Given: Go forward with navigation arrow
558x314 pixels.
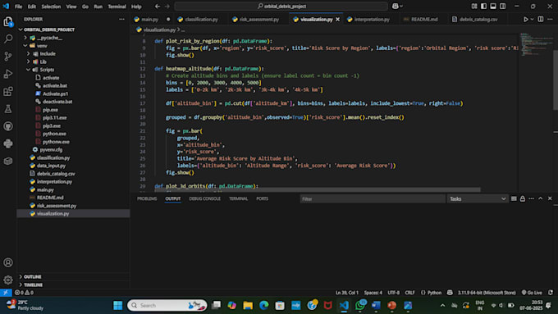Looking at the screenshot, I should point(167,6).
